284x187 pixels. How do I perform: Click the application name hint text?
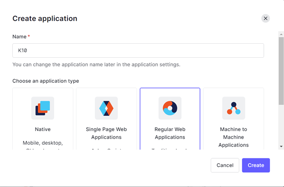point(96,65)
